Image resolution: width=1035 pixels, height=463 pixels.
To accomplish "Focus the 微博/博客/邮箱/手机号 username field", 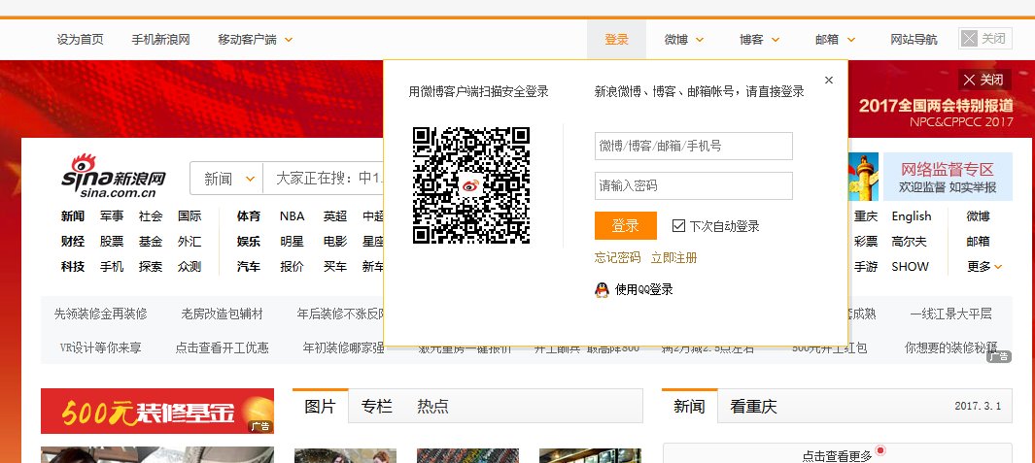I will point(693,146).
